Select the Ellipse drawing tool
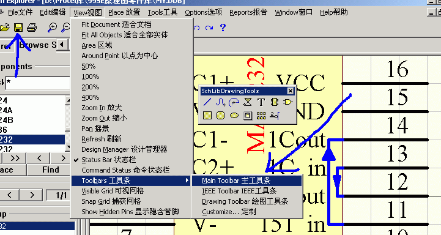Viewport: 441px width, 235px height. [234, 116]
